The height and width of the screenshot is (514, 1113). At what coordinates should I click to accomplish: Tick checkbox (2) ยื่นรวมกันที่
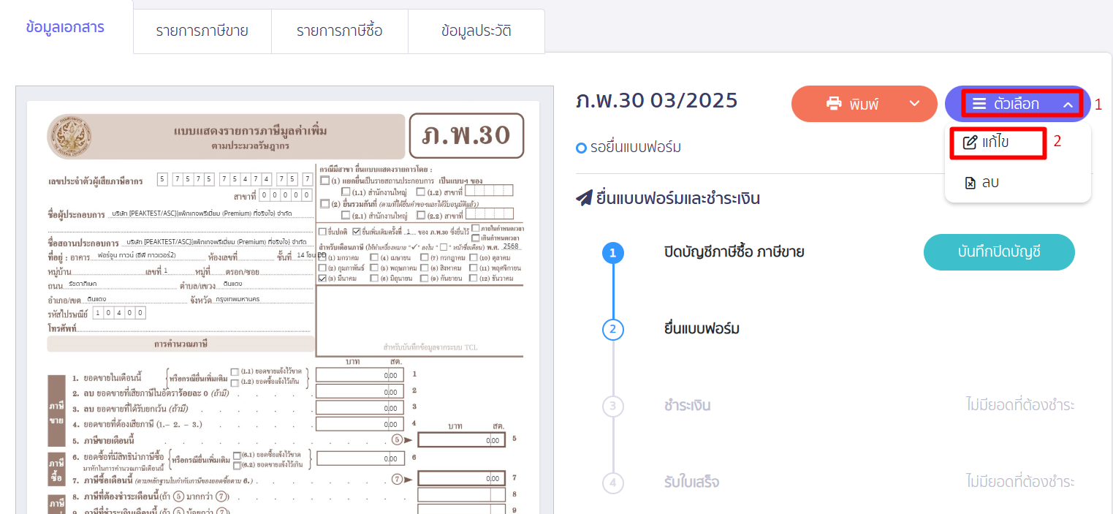[x=324, y=205]
